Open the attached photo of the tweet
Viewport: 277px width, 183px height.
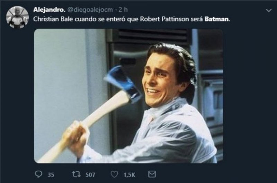[128, 96]
